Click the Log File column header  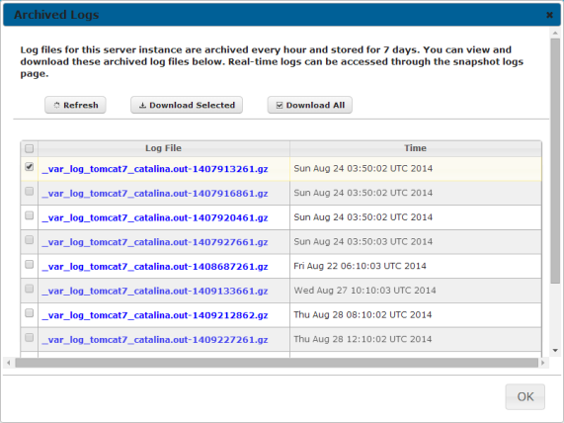pos(164,148)
